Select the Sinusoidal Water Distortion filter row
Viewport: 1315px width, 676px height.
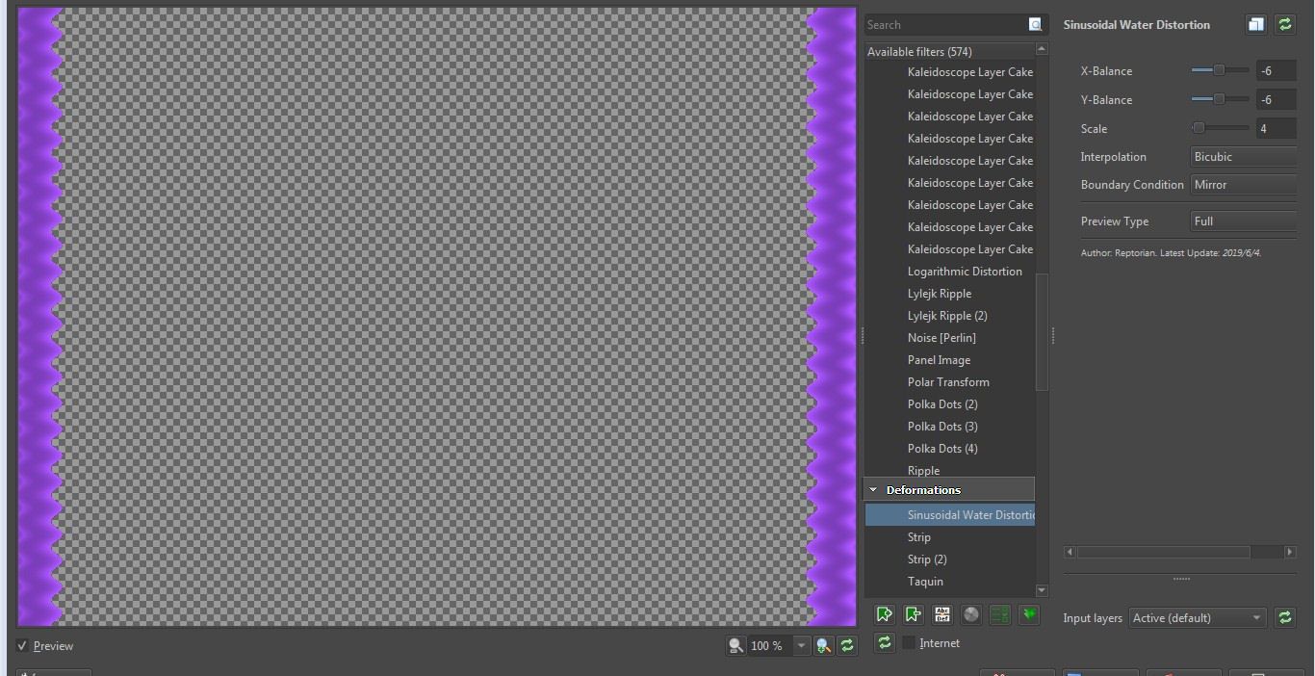949,515
